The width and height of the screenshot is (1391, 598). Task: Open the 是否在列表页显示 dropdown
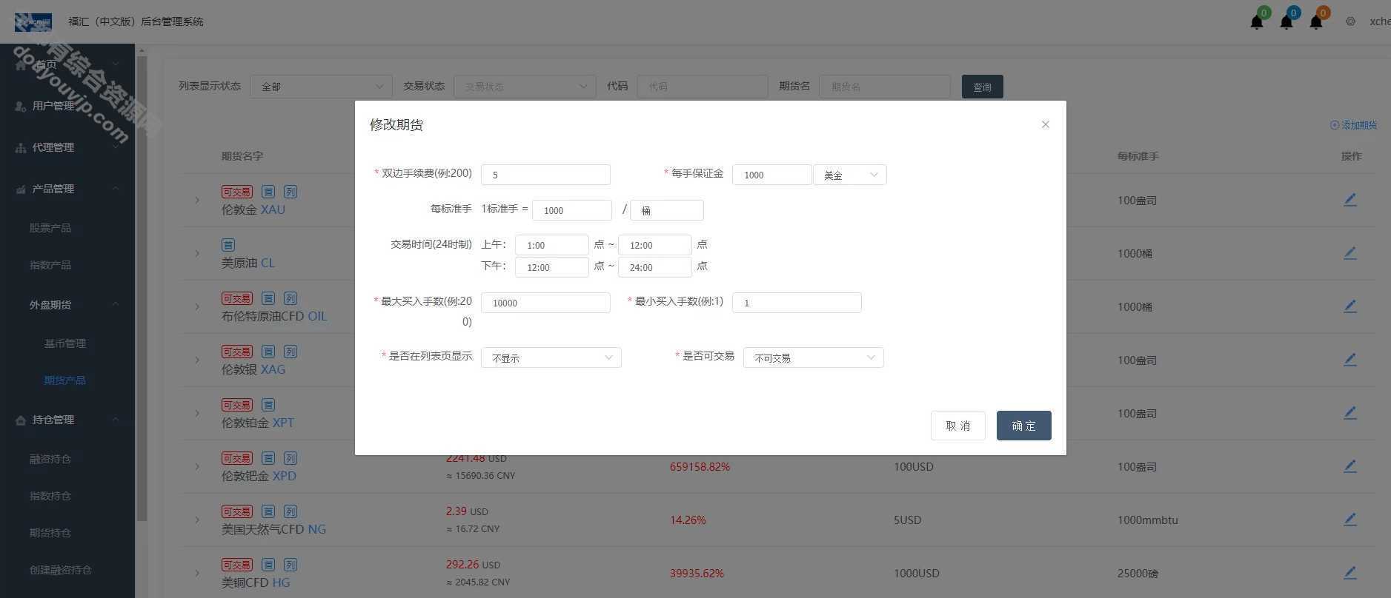pyautogui.click(x=551, y=357)
